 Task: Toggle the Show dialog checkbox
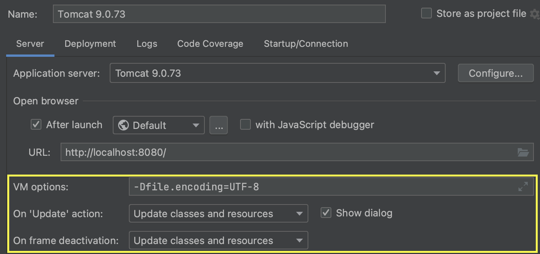(326, 213)
